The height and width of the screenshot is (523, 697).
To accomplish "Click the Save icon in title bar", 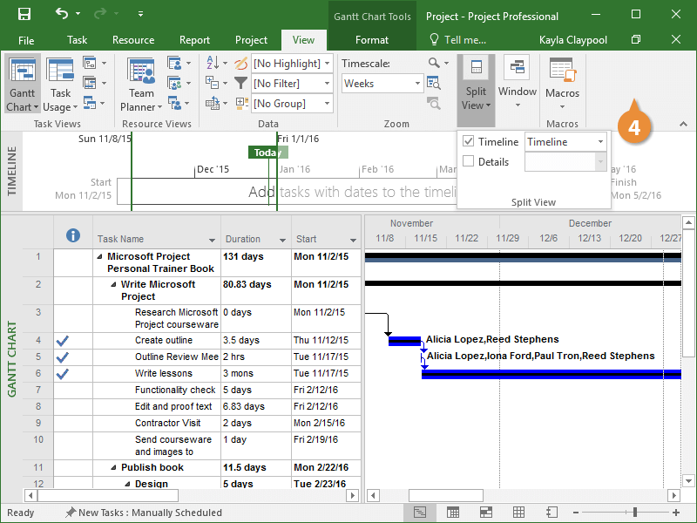I will pyautogui.click(x=24, y=15).
